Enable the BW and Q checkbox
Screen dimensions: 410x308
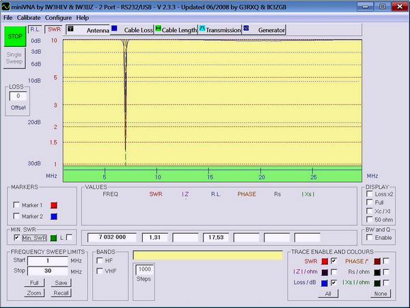[370, 238]
